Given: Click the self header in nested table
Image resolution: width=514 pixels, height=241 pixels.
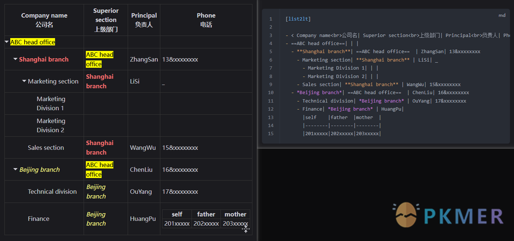Looking at the screenshot, I should pyautogui.click(x=177, y=214).
